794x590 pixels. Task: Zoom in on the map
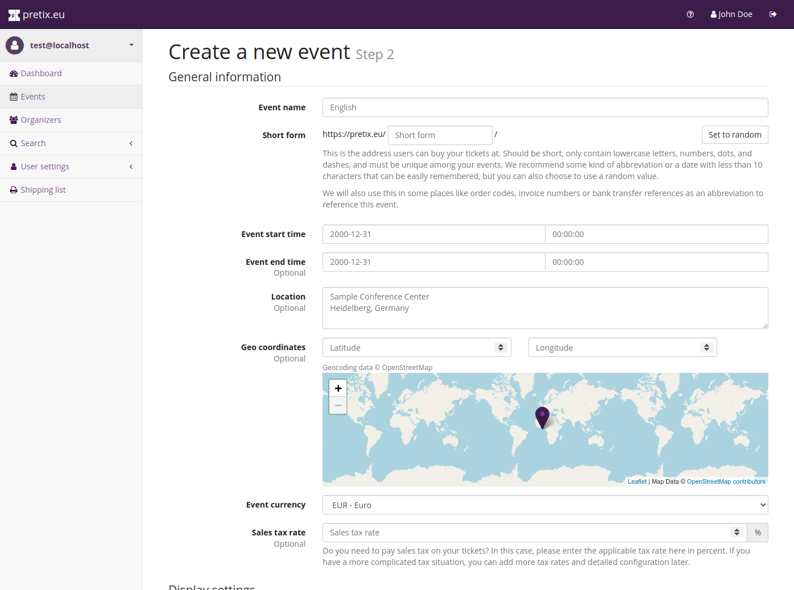(x=338, y=388)
